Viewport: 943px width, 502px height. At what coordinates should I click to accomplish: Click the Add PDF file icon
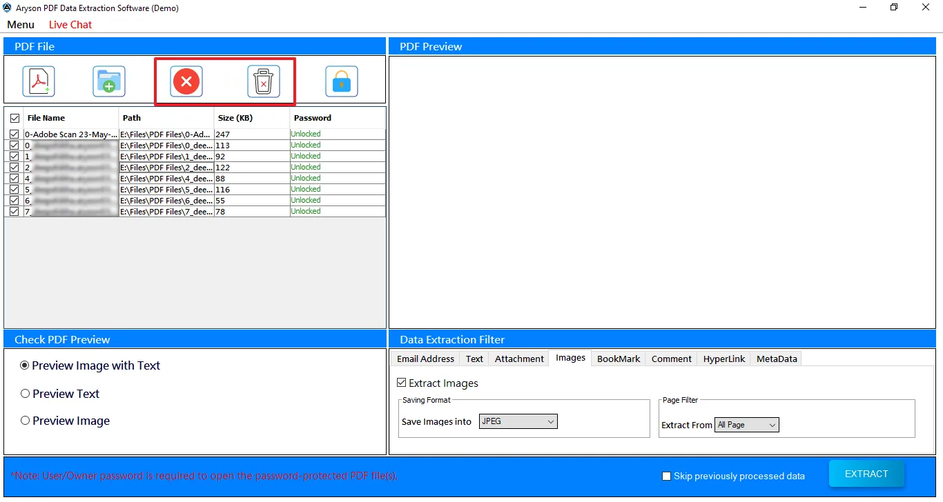point(39,81)
